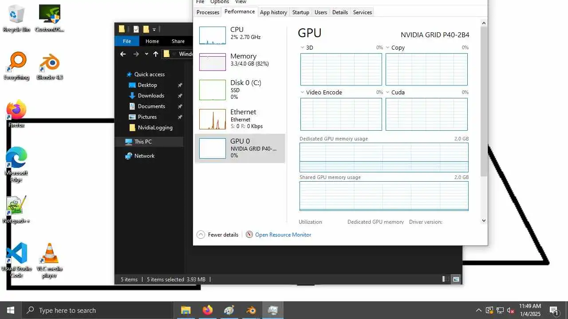Open Task Manager File menu
Screen dimensions: 568x319
point(200,2)
